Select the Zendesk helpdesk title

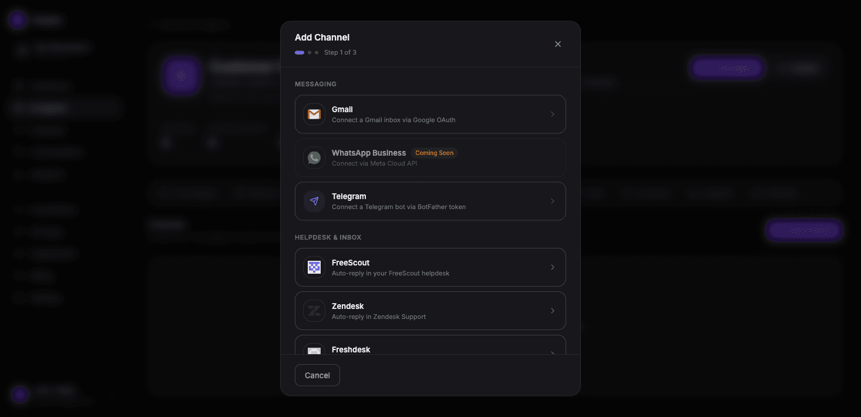348,306
